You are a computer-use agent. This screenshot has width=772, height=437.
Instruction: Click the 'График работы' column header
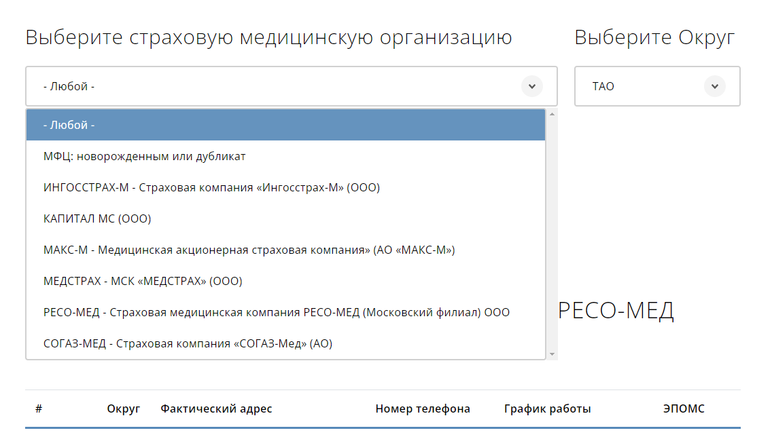point(548,408)
